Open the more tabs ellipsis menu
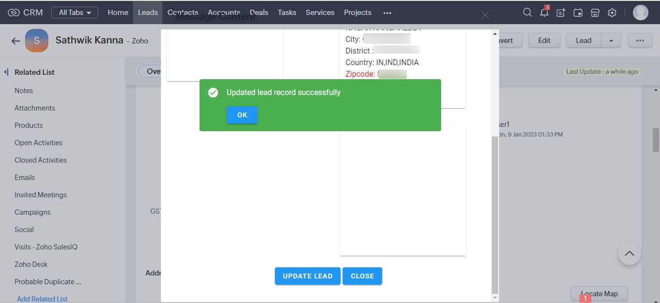The image size is (660, 303). 387,13
